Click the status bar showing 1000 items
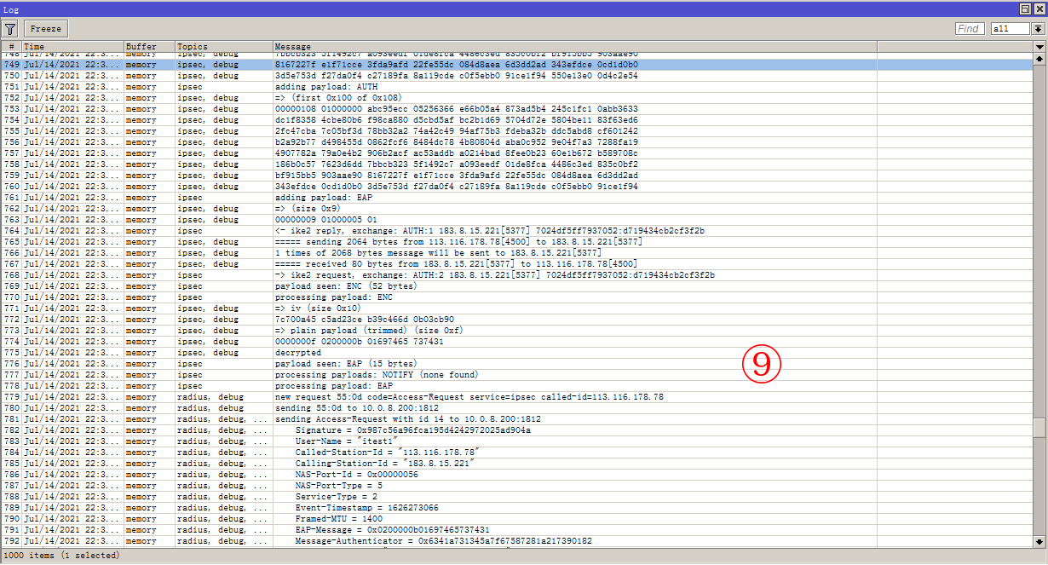Screen dimensions: 1048x565 pyautogui.click(x=60, y=555)
